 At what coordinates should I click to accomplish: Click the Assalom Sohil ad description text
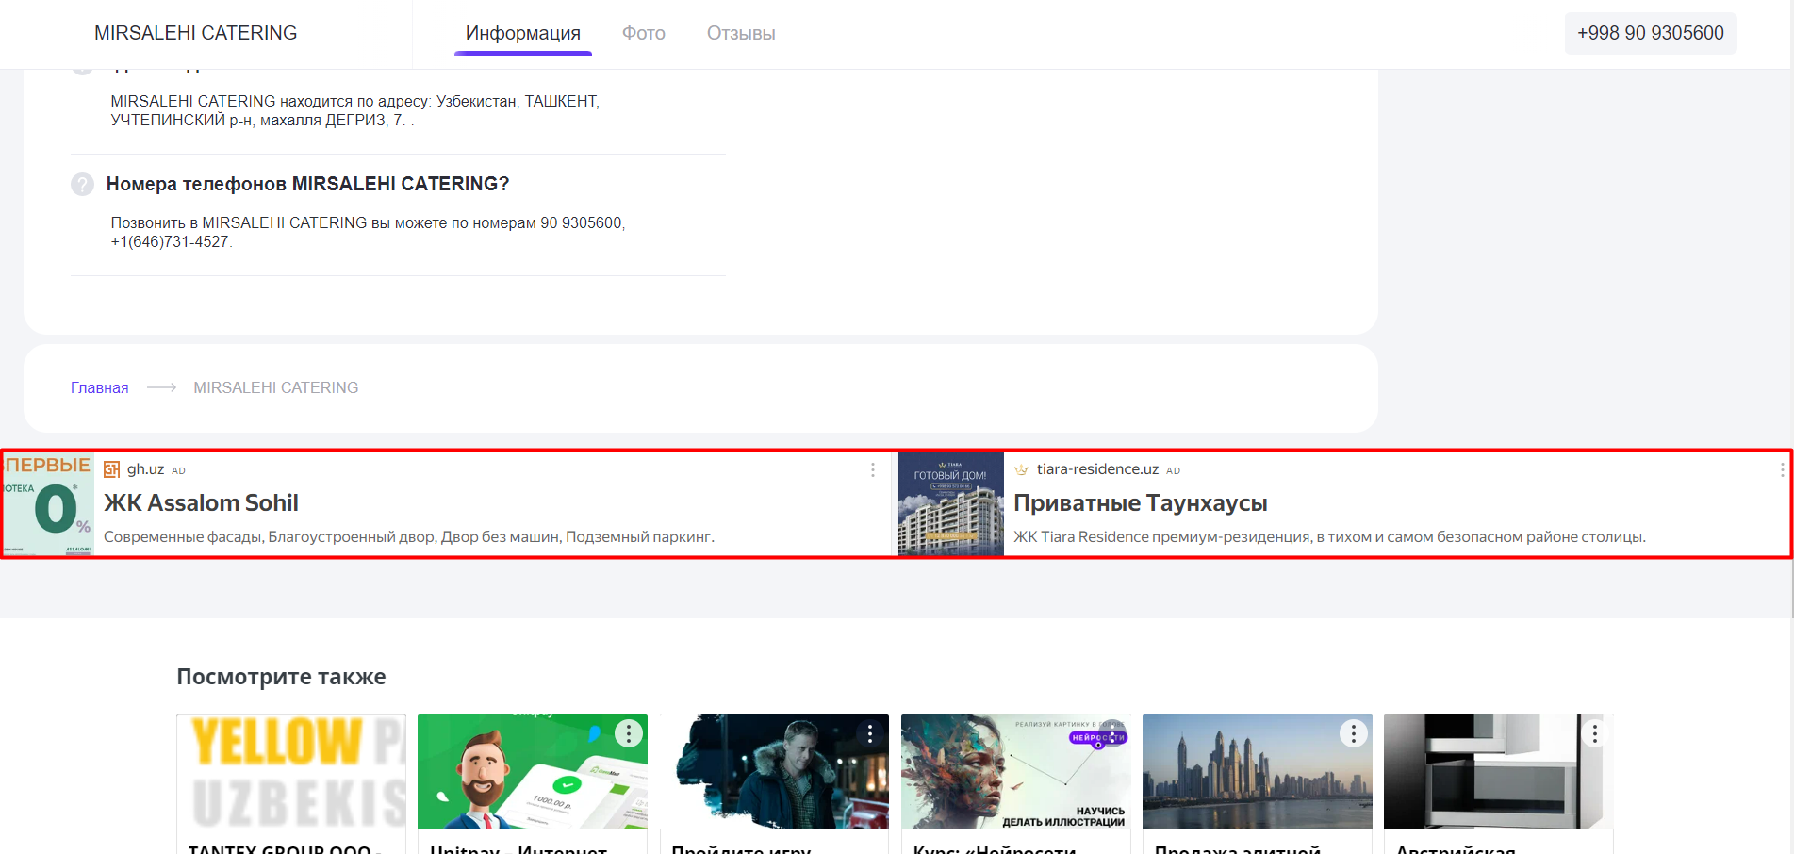(x=409, y=537)
